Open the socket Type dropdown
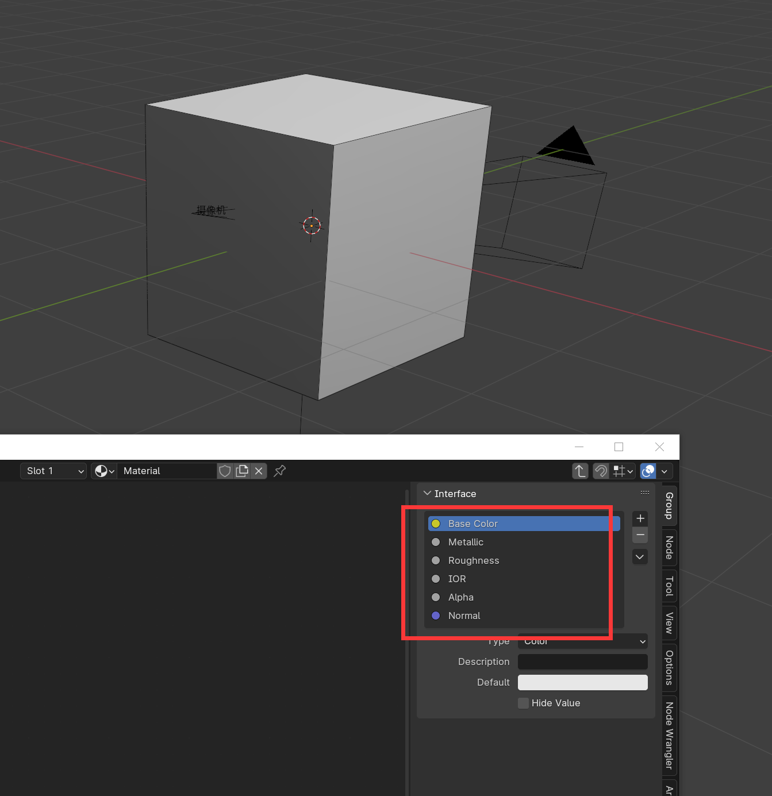772x796 pixels. 583,641
